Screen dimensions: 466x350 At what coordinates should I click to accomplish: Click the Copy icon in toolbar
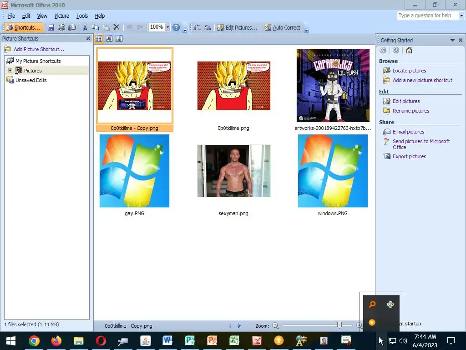tap(96, 27)
